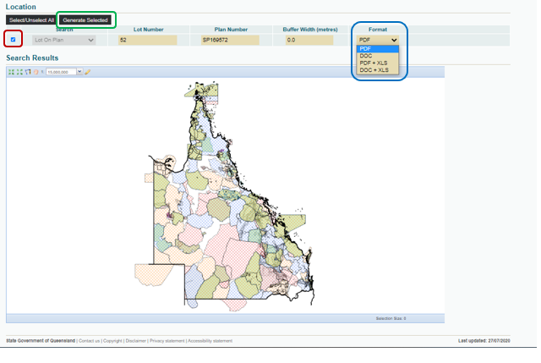Image resolution: width=541 pixels, height=363 pixels.
Task: Click the Plan Number column header
Action: [x=231, y=30]
